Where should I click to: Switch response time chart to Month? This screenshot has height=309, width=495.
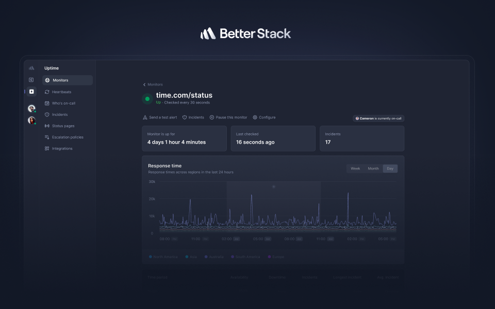(x=373, y=168)
